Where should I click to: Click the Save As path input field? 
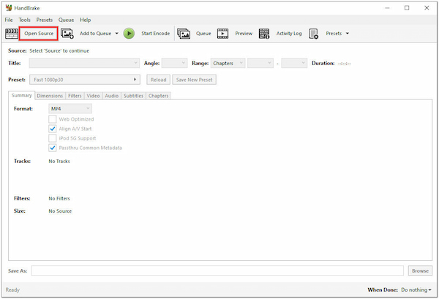217,270
